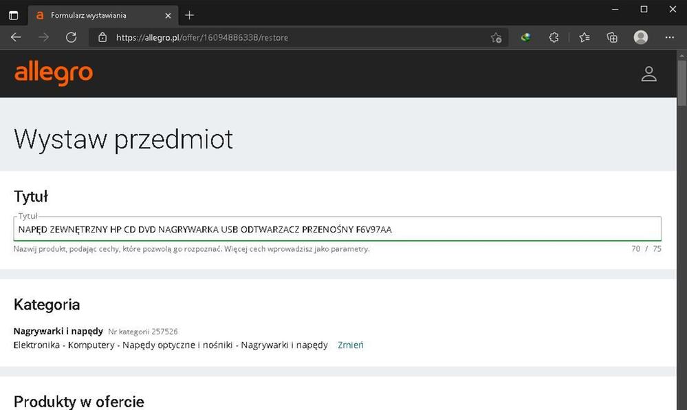This screenshot has height=410, width=687.
Task: Click into the Tytuł input field
Action: coord(338,229)
